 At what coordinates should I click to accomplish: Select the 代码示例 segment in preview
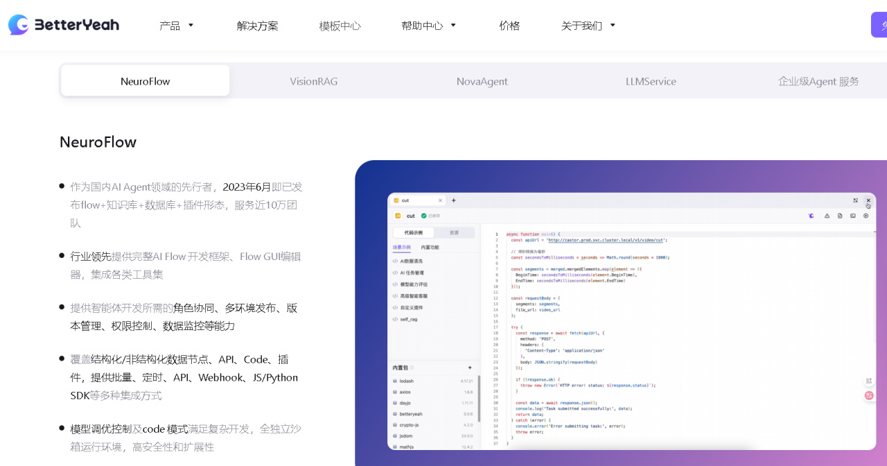click(x=413, y=233)
